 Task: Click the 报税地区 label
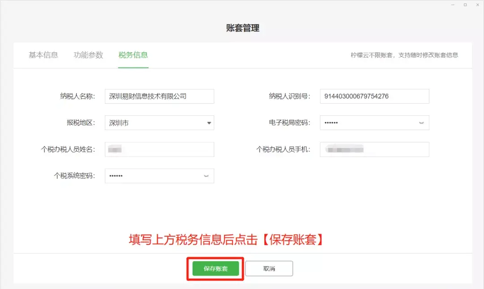pyautogui.click(x=81, y=123)
